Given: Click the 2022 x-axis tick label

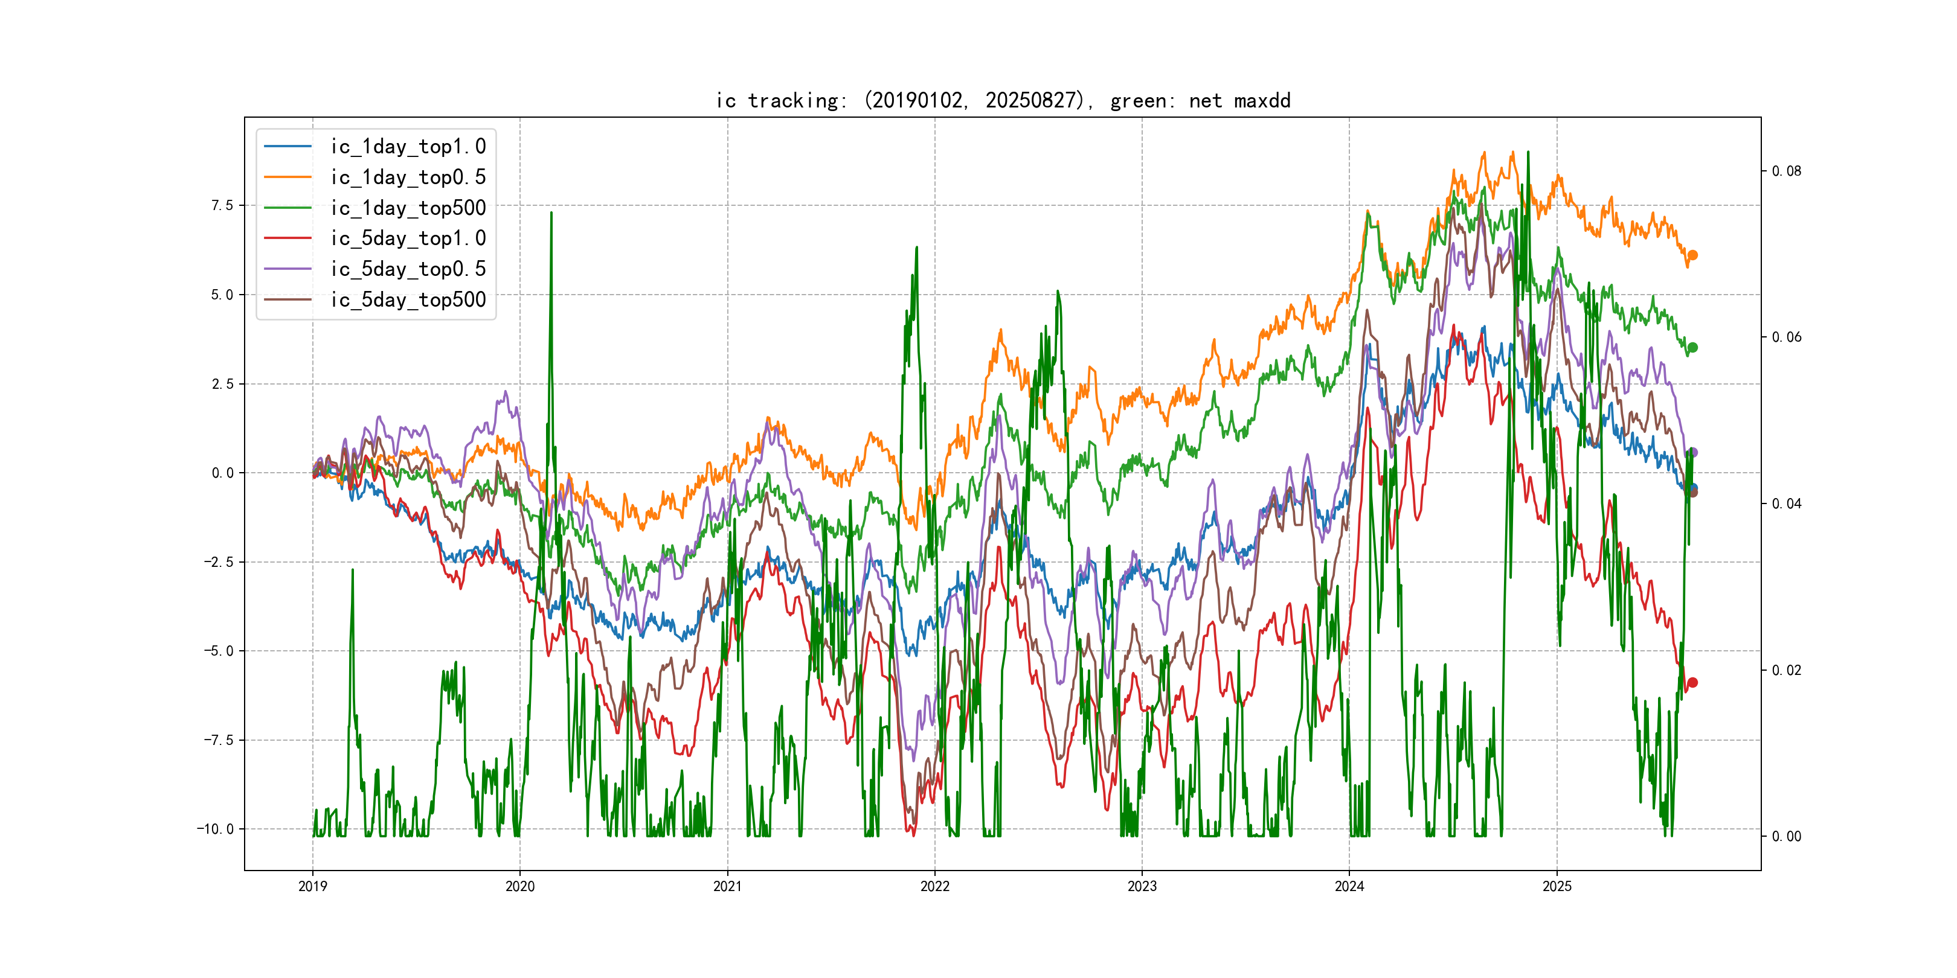Looking at the screenshot, I should pos(934,886).
